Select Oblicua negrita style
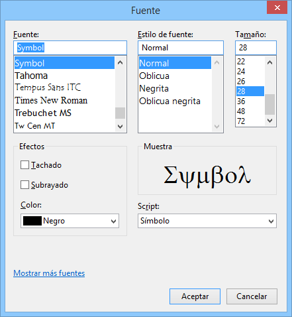292x317 pixels. coord(170,101)
